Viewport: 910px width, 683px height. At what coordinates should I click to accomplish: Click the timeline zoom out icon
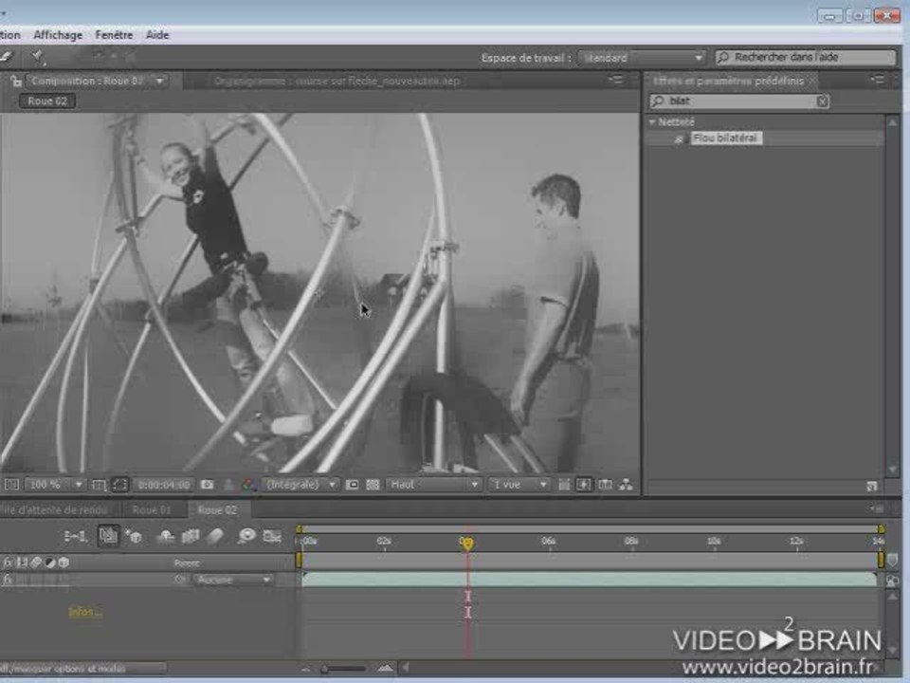pos(306,669)
